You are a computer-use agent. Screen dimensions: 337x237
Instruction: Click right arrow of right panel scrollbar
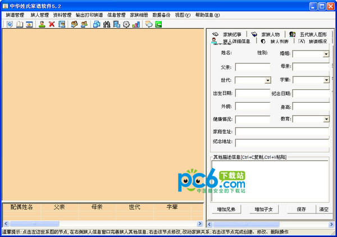pyautogui.click(x=331, y=225)
